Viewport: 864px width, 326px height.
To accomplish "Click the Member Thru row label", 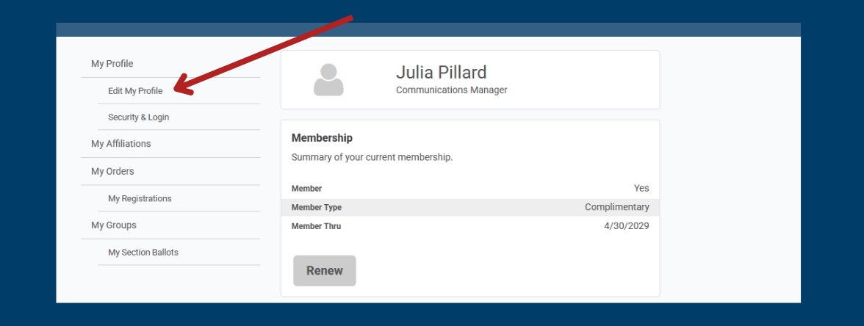I will (316, 226).
